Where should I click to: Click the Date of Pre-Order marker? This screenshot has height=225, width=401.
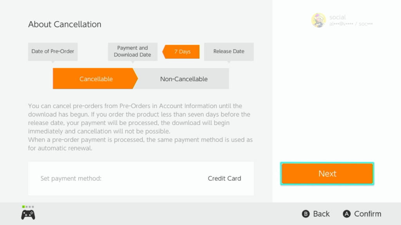pyautogui.click(x=53, y=51)
